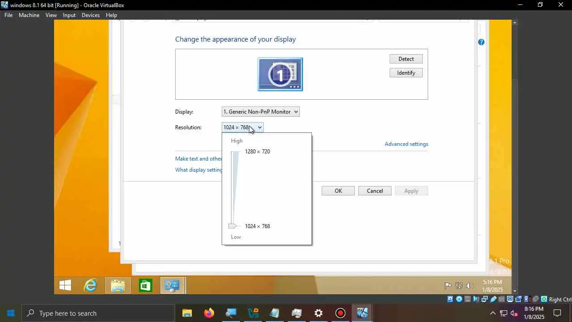Screen dimensions: 572x322
Task: Collapse the Resolution dropdown
Action: click(x=243, y=127)
